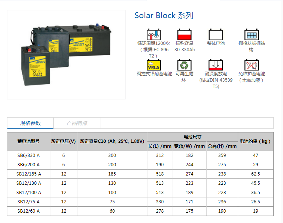283x223 pixels.
Task: Click the 额定电压(V) column header
Action: (64, 141)
